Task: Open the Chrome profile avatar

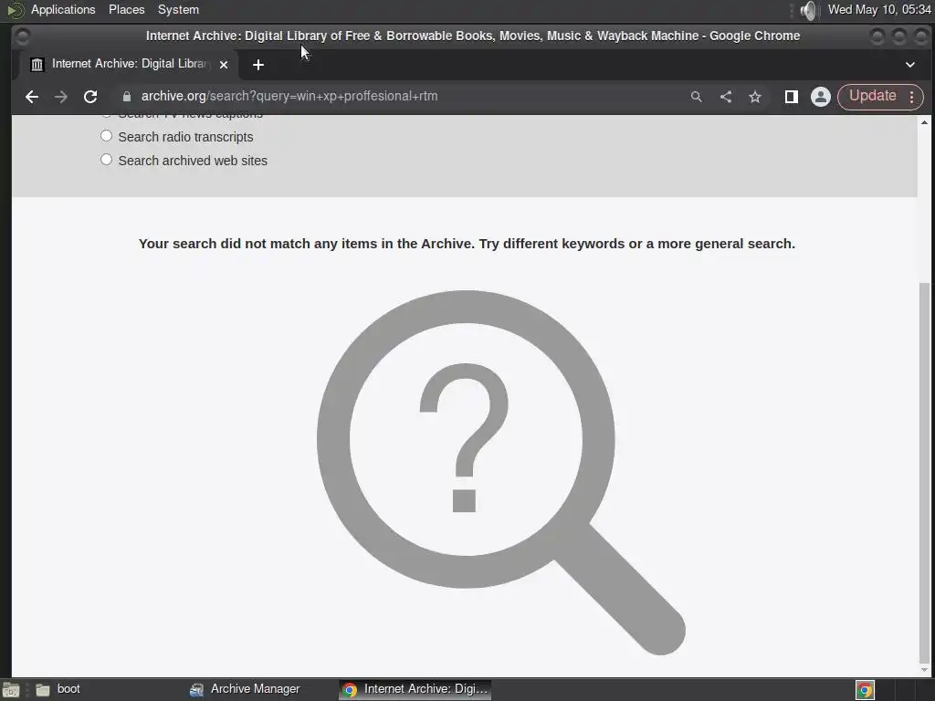Action: point(821,97)
